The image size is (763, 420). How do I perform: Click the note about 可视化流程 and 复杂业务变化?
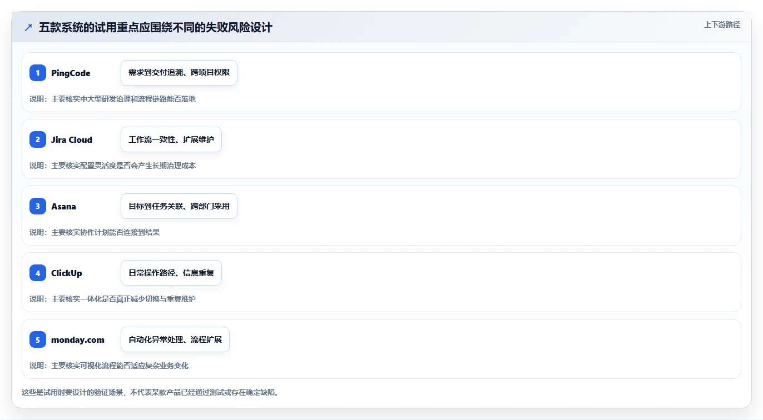click(x=109, y=366)
